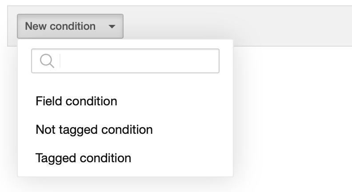
Task: Select the middle entry, Not tagged condition
Action: [x=94, y=130]
